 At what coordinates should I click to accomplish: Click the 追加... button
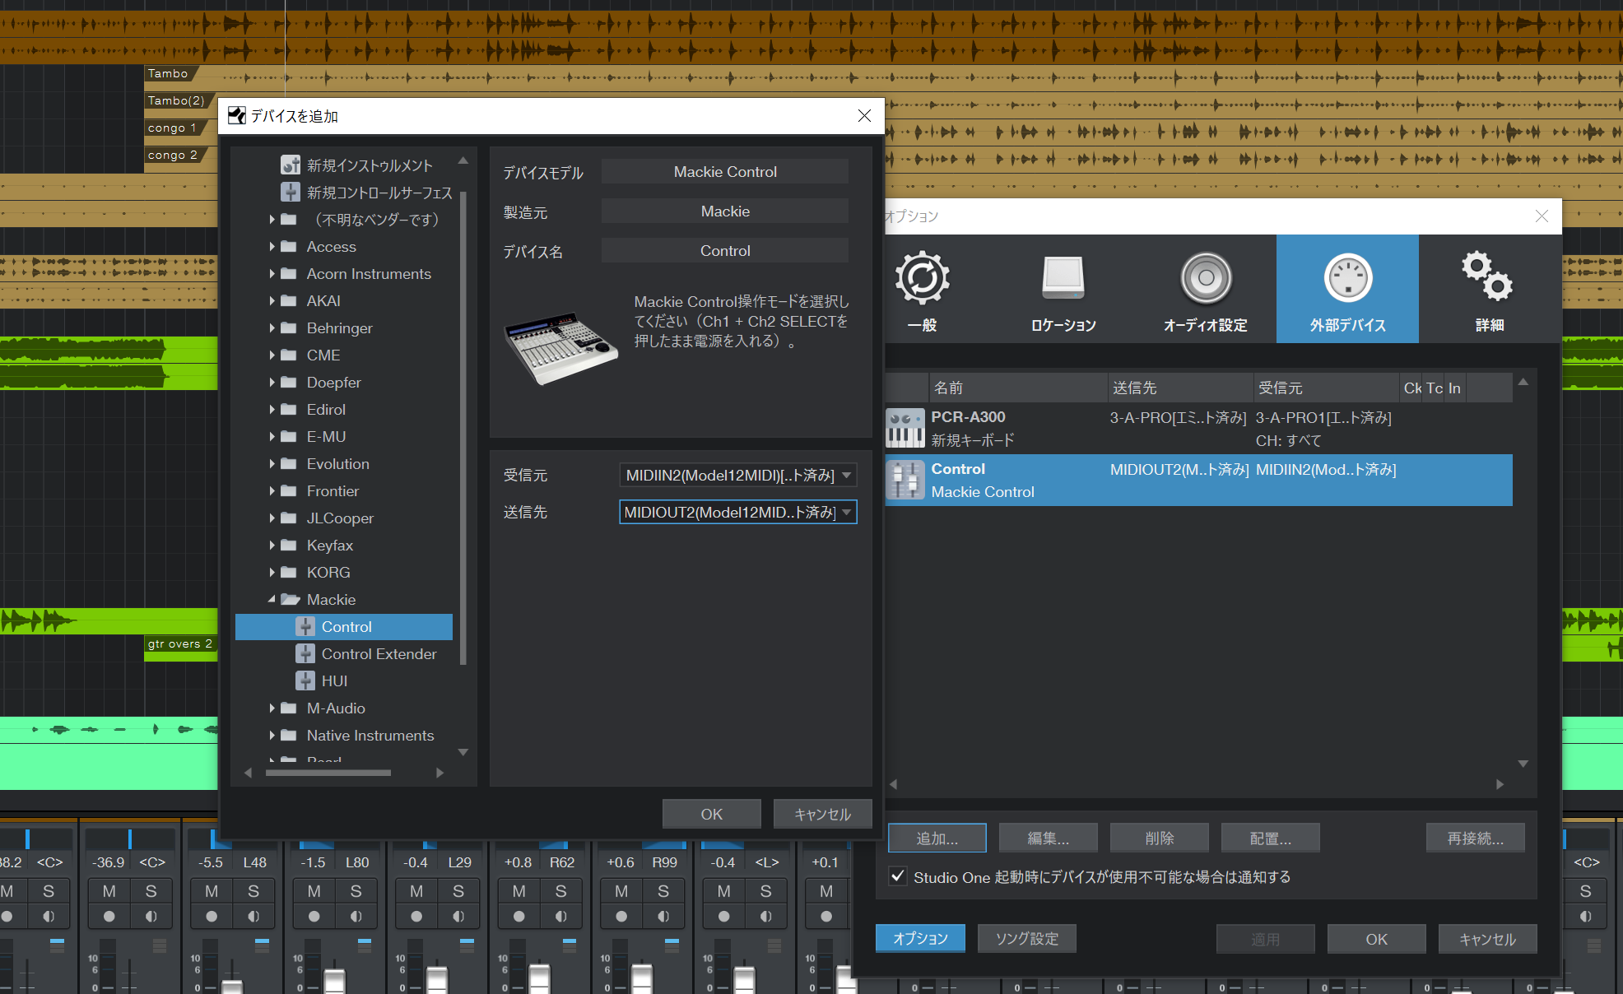click(937, 838)
